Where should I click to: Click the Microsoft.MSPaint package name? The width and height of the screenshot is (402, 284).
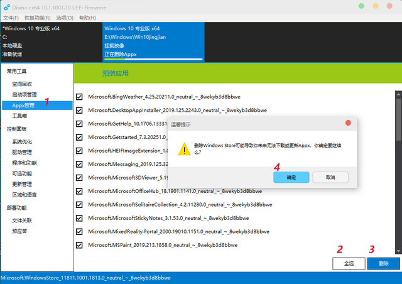(x=163, y=245)
